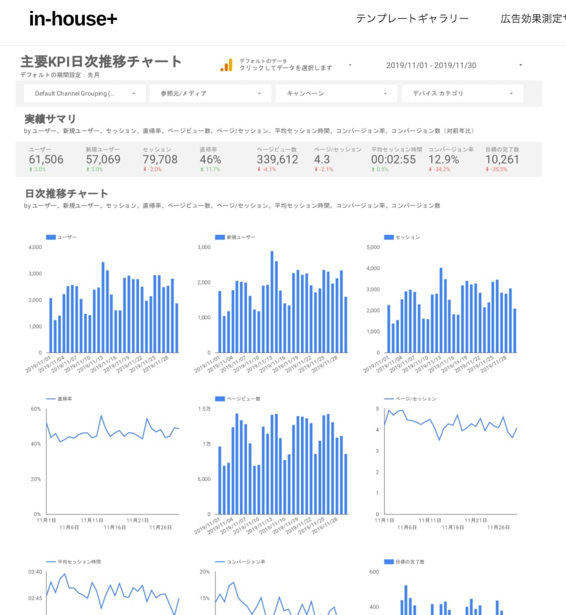Click the デフォルトの期間設定：先月 subtitle
Viewport: 566px width, 615px height.
(x=60, y=75)
